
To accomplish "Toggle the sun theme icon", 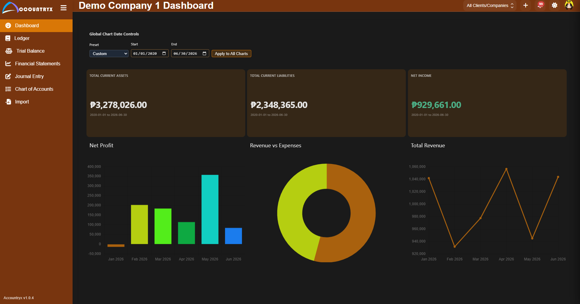I will click(555, 5).
